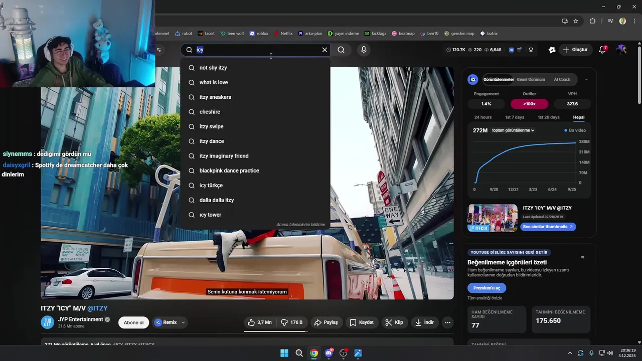The image size is (642, 361).
Task: Open the vidIQ list icon next to stats
Action: 519,50
